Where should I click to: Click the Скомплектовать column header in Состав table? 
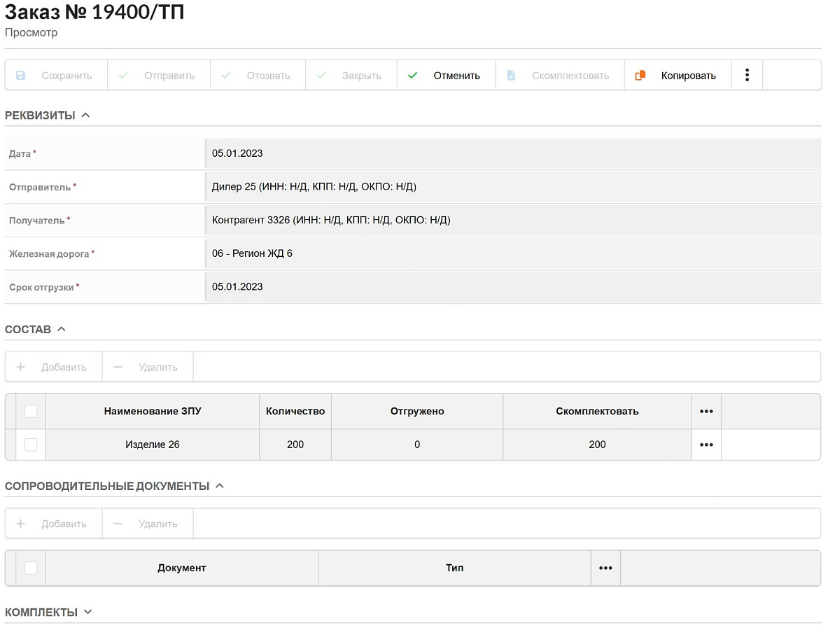pyautogui.click(x=597, y=412)
